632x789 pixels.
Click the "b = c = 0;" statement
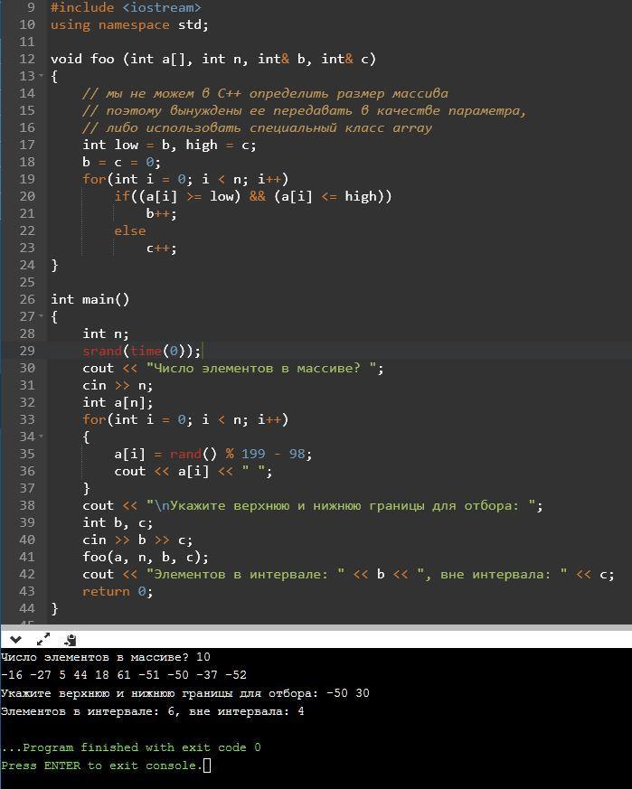click(x=121, y=162)
